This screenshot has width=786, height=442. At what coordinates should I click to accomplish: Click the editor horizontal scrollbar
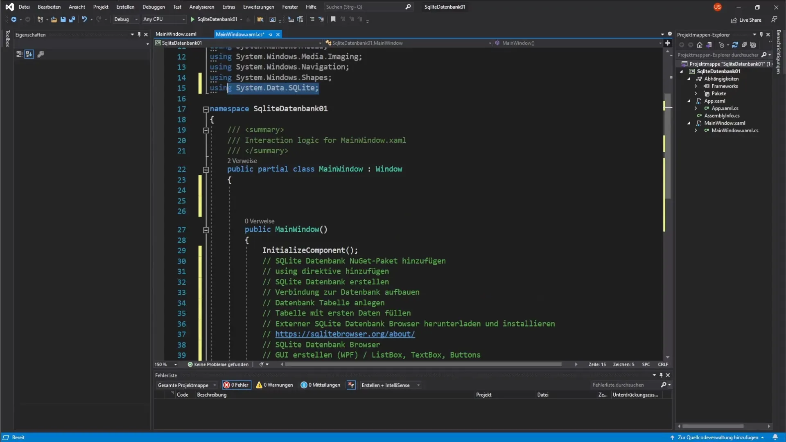click(423, 364)
